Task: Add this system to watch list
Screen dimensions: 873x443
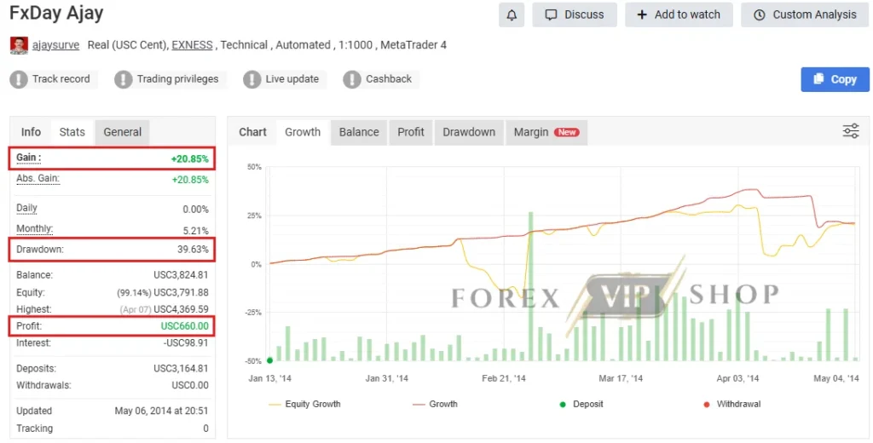Action: pos(679,15)
